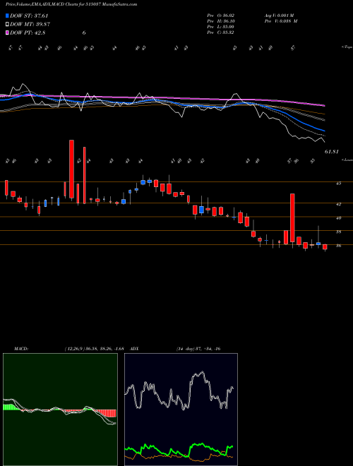Image resolution: width=353 pixels, height=466 pixels.
Task: Click the chart title mentioning MunafaSutra.com
Action: tap(71, 4)
